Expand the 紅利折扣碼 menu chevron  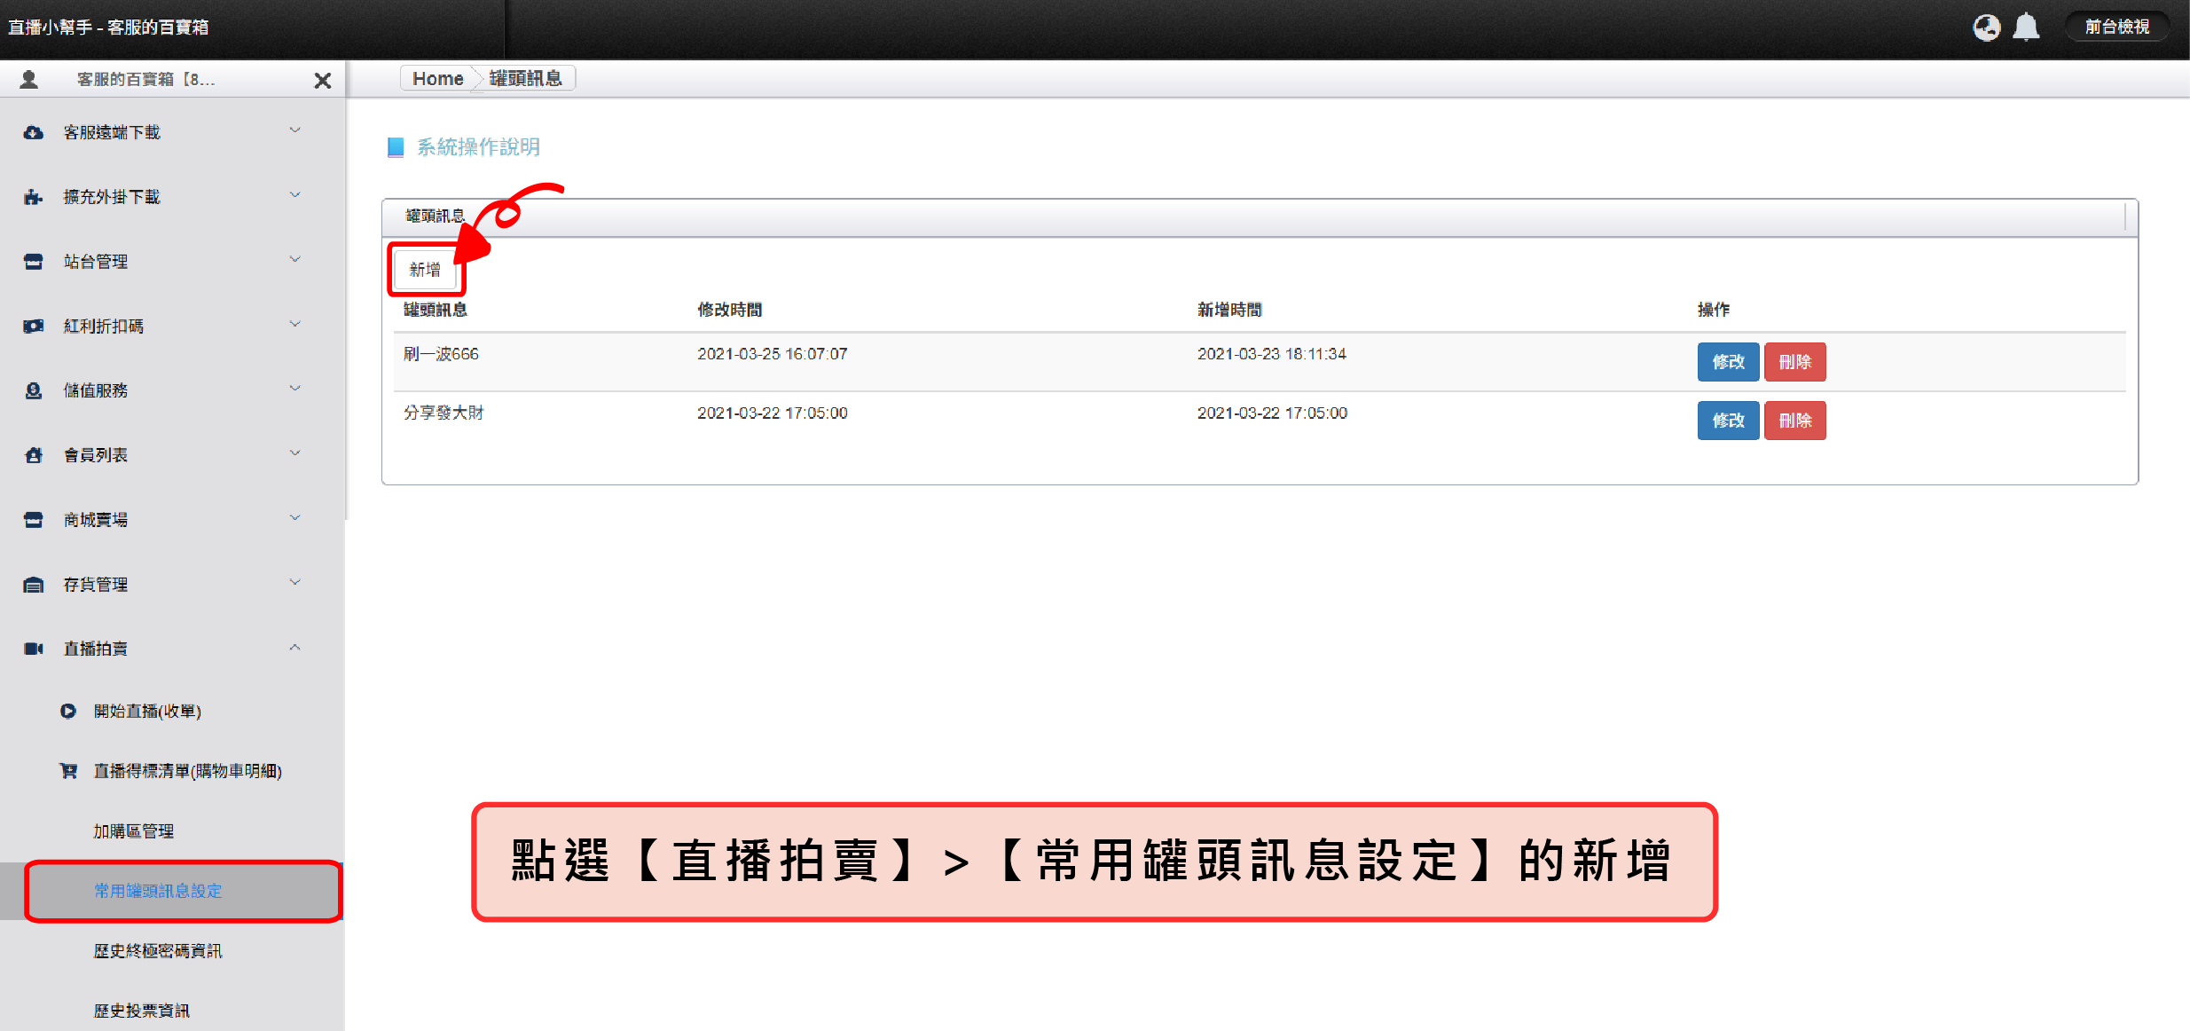[295, 325]
